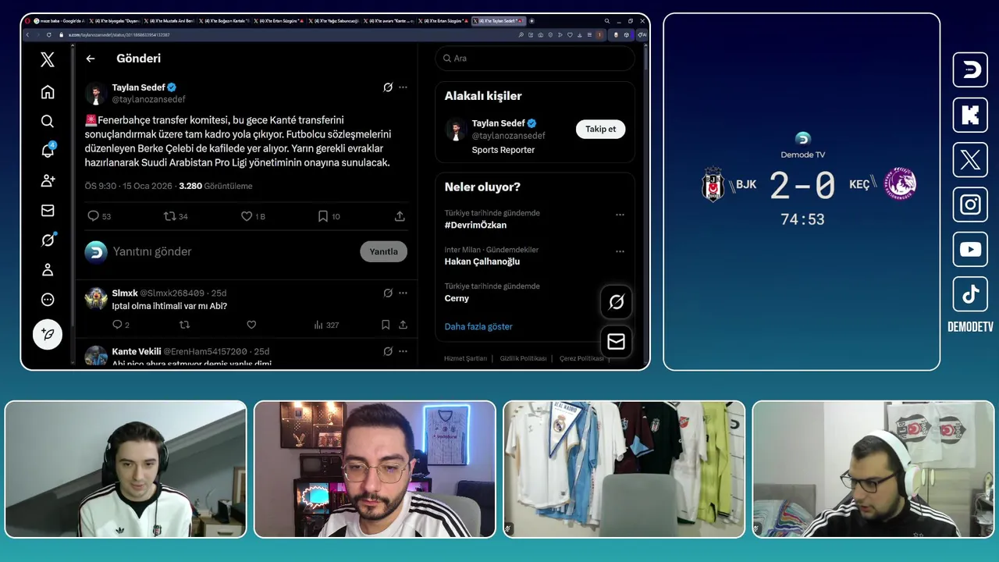This screenshot has width=999, height=562.
Task: Open more options on Taylan Sedef's post
Action: tap(403, 87)
